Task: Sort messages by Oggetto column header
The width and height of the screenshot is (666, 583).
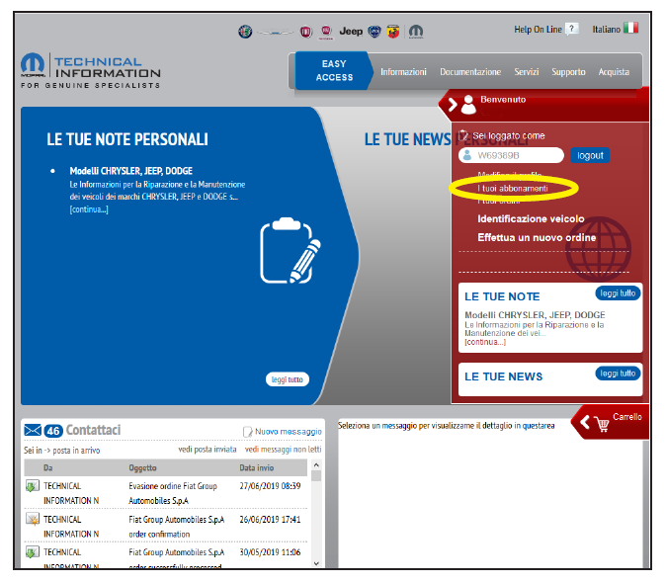Action: [x=142, y=468]
